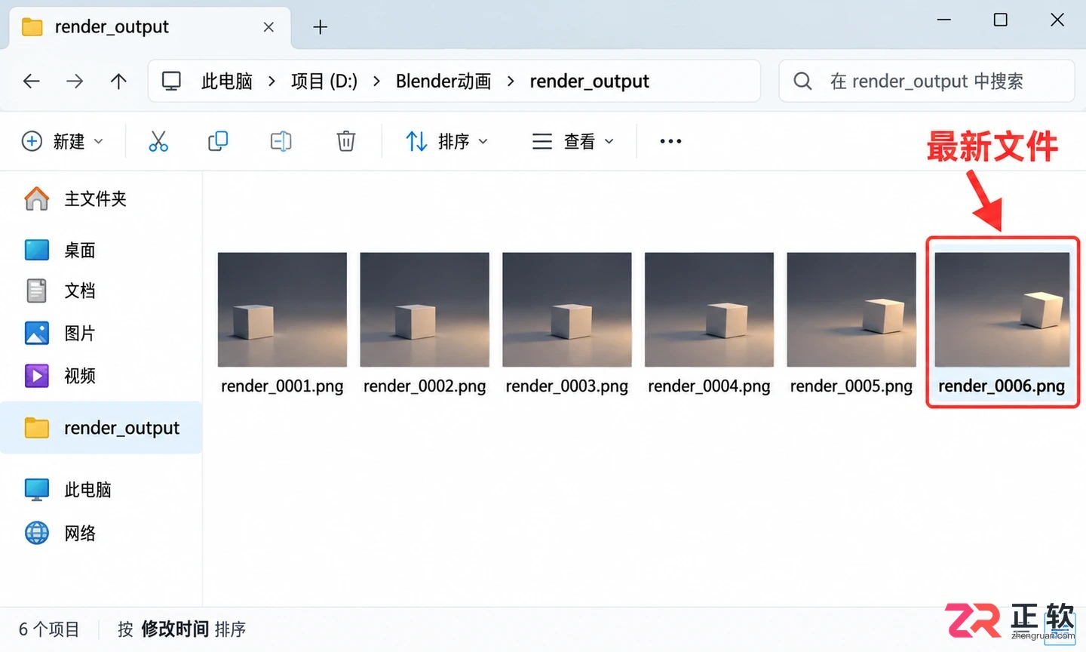The width and height of the screenshot is (1086, 652).
Task: Click the search box for render_output
Action: [927, 81]
